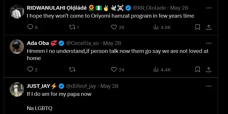Image resolution: width=228 pixels, height=114 pixels.
Task: Bookmark Ada Oba's tweet
Action: point(197,69)
